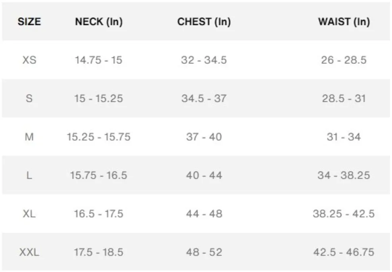
Task: Select waist measurement 38.25 - 42.5
Action: click(x=344, y=214)
